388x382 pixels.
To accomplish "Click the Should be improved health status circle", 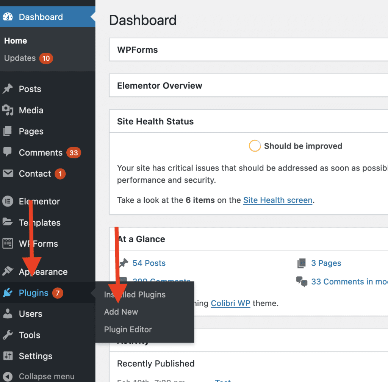I will 255,146.
